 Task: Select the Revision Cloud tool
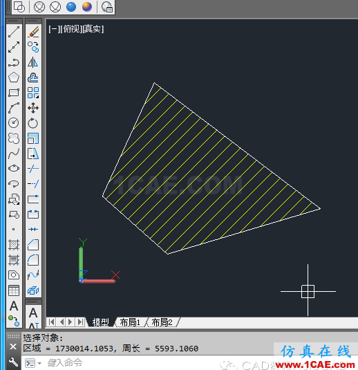[x=14, y=138]
